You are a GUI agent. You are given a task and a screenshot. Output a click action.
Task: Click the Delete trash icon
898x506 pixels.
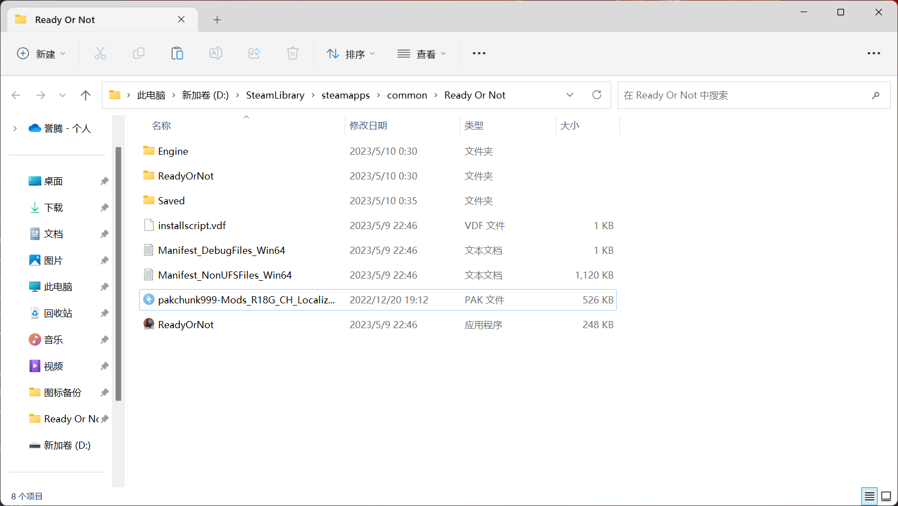tap(293, 53)
